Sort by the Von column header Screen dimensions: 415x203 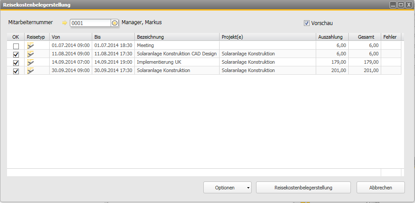(71, 37)
